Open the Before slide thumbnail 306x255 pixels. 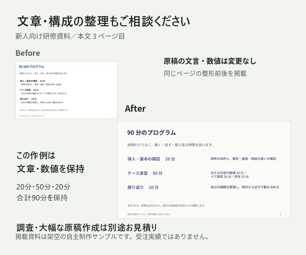tap(66, 90)
